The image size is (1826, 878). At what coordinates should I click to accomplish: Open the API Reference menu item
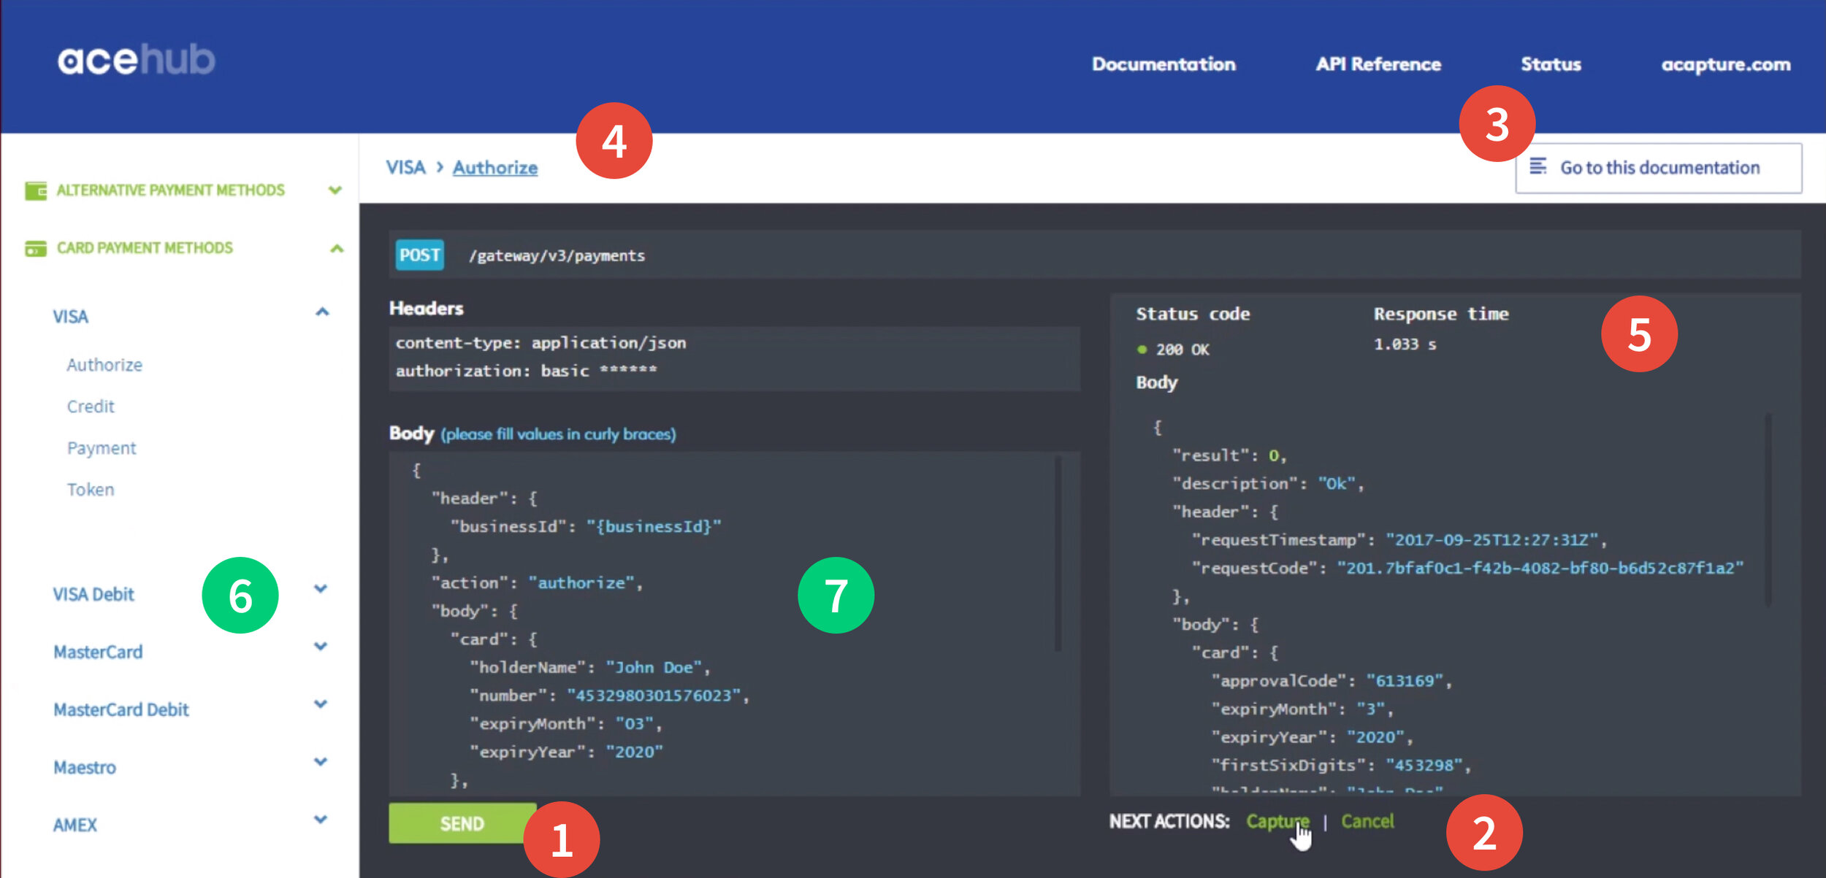(x=1378, y=64)
